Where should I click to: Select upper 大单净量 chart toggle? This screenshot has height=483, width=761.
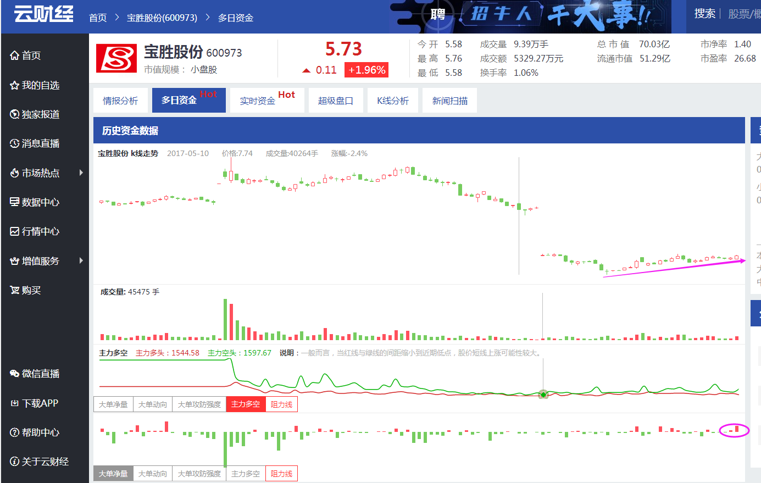(x=113, y=404)
